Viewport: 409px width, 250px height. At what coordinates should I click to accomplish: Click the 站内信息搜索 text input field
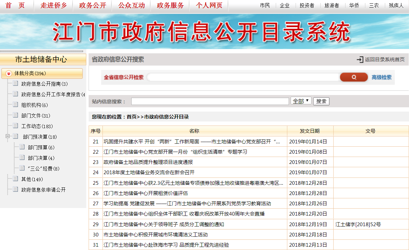[x=210, y=101]
